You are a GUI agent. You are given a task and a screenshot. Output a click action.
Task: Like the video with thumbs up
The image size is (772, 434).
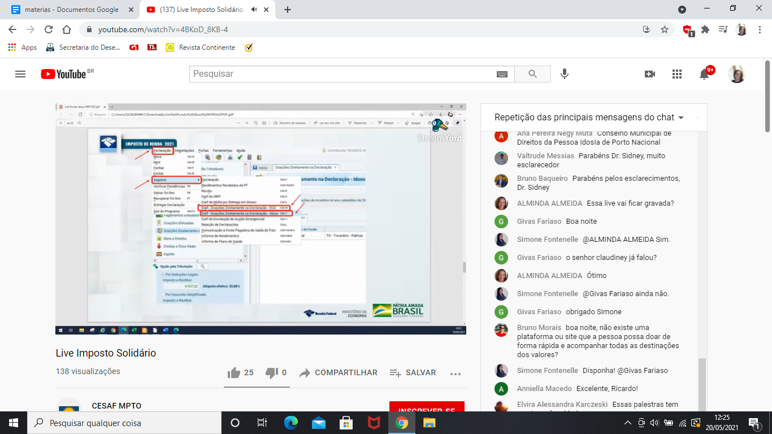pos(233,373)
